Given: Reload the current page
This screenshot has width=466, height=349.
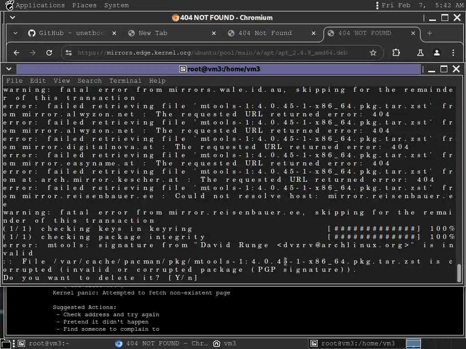Looking at the screenshot, I should [x=49, y=53].
